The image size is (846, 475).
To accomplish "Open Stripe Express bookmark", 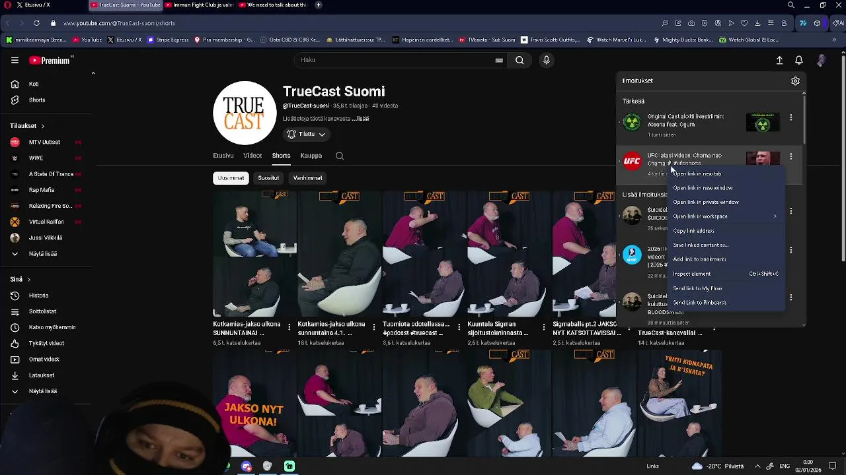I will (168, 40).
